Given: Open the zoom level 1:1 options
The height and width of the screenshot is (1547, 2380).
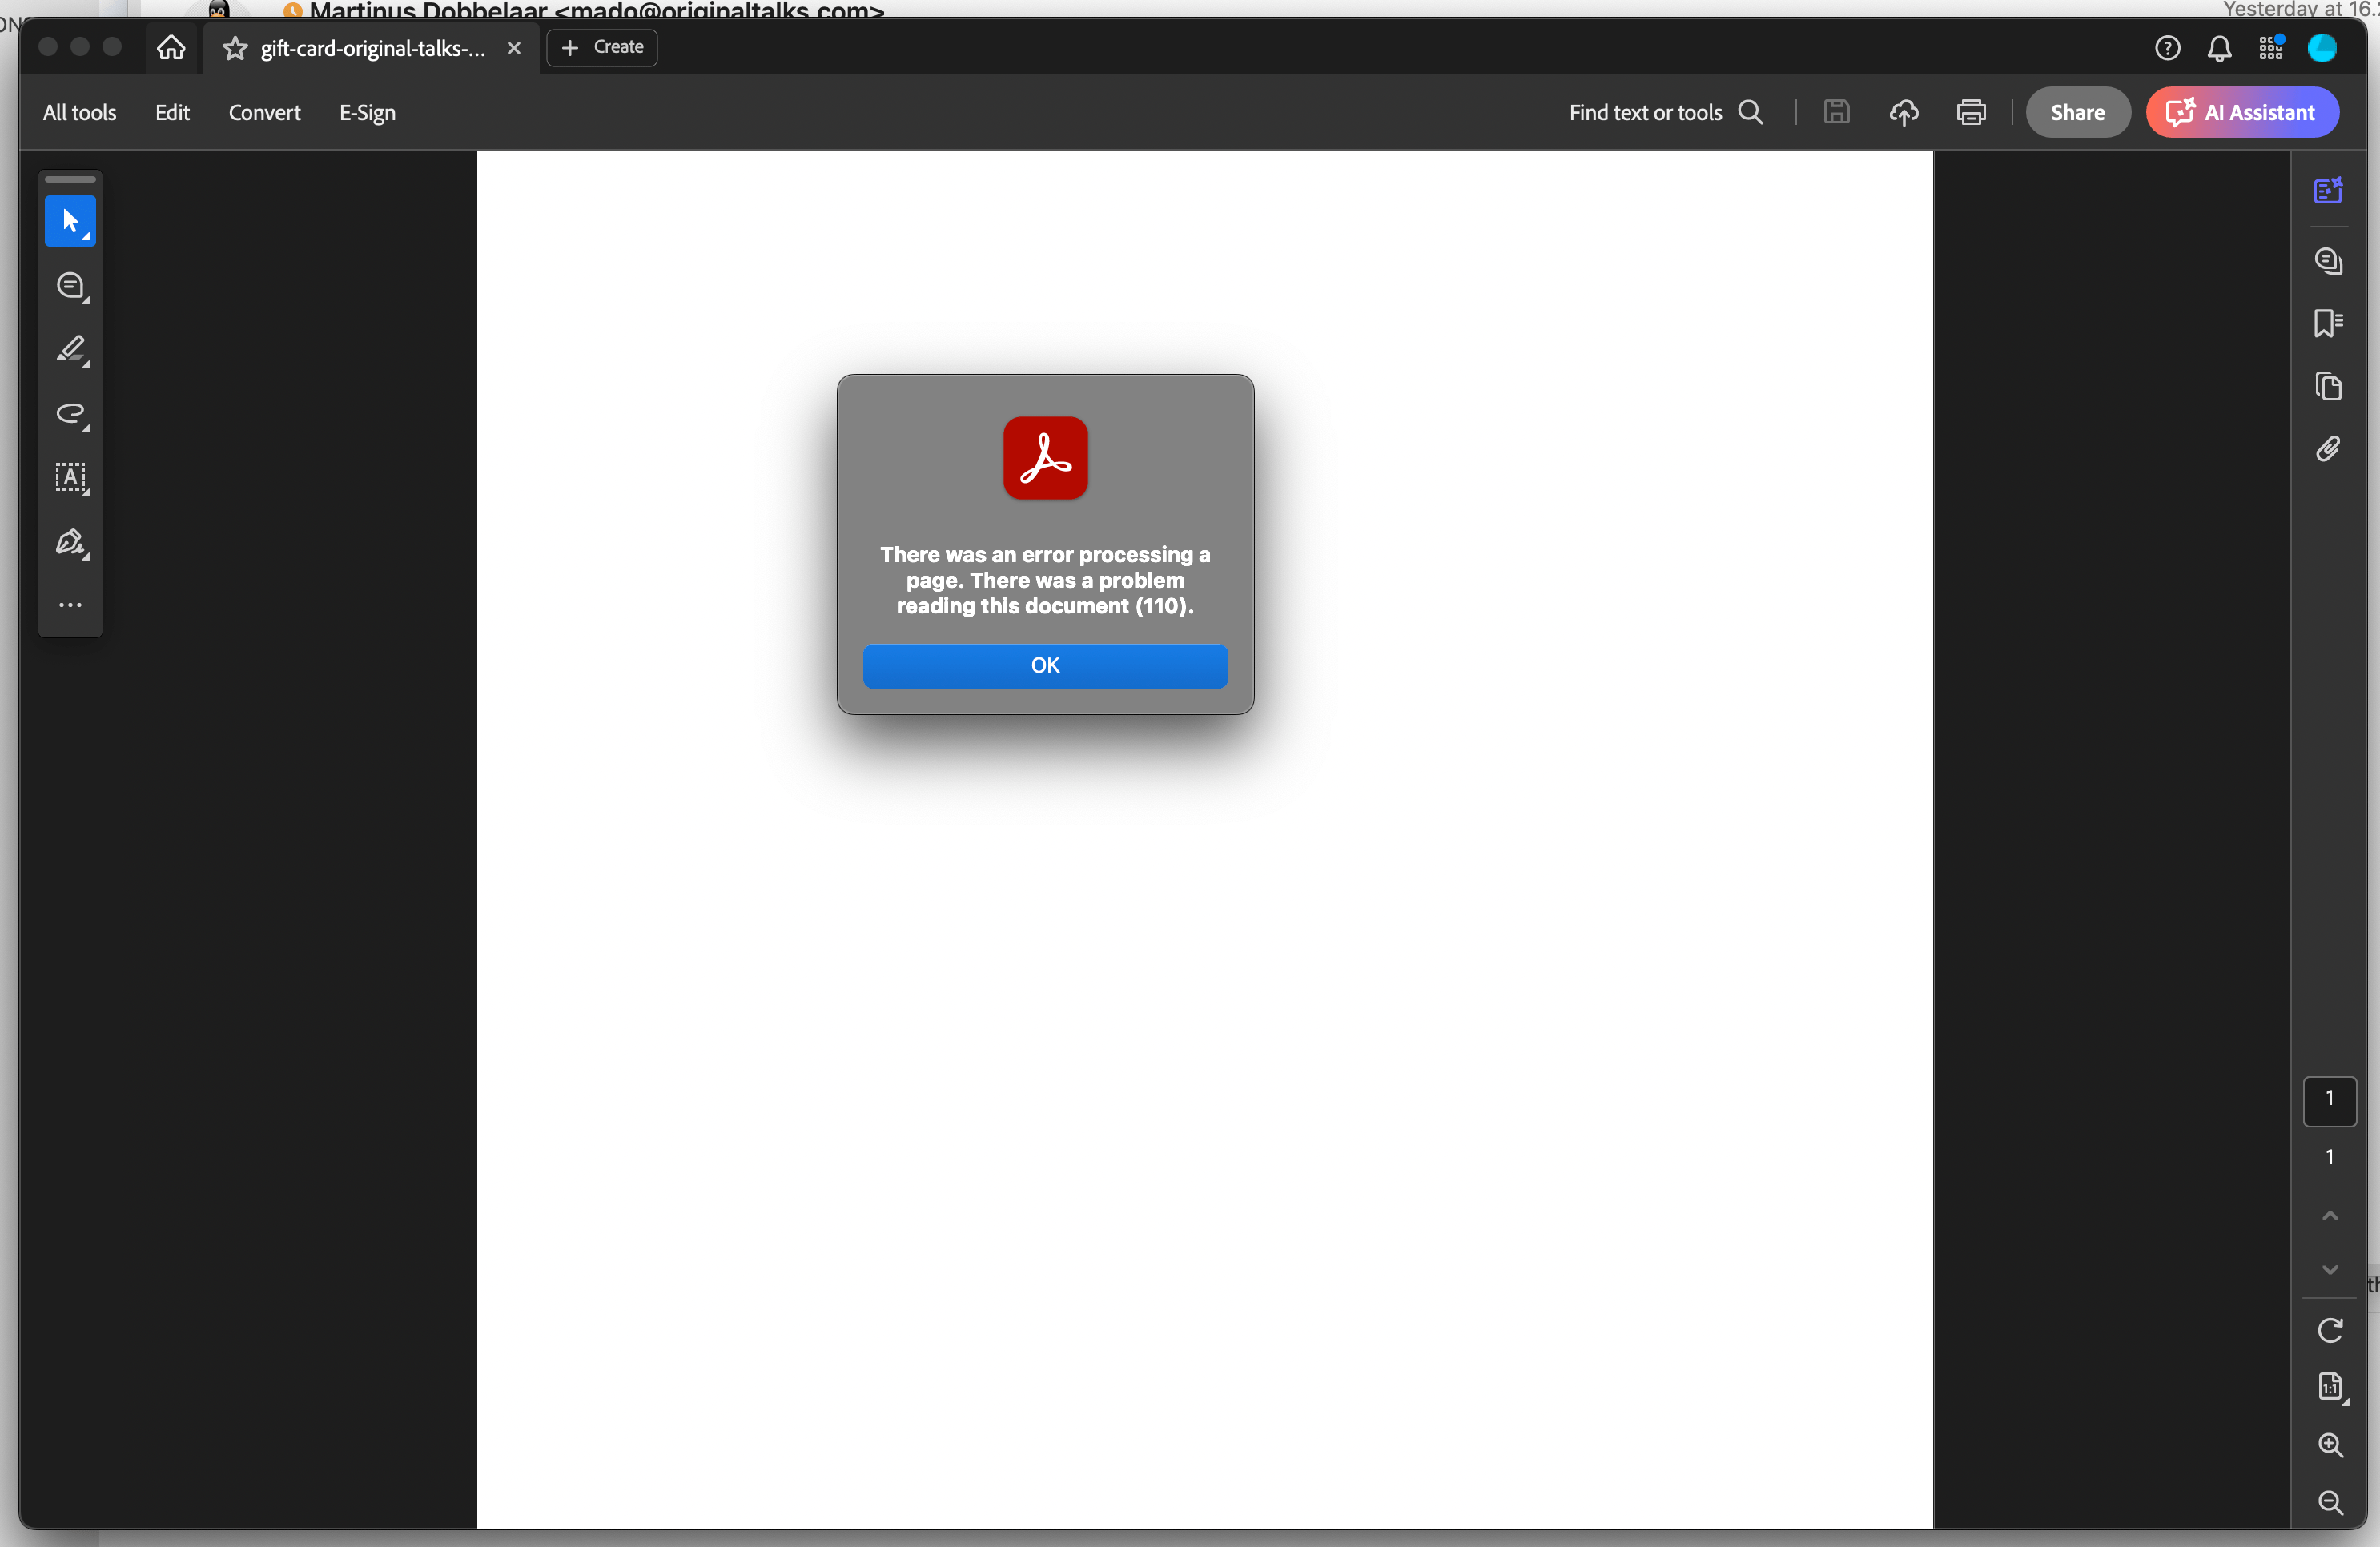Looking at the screenshot, I should (x=2330, y=1388).
